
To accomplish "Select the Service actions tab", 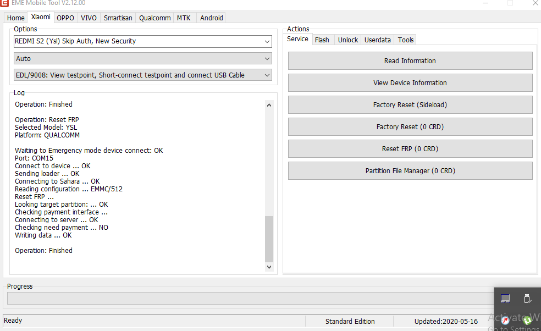I will pyautogui.click(x=297, y=39).
